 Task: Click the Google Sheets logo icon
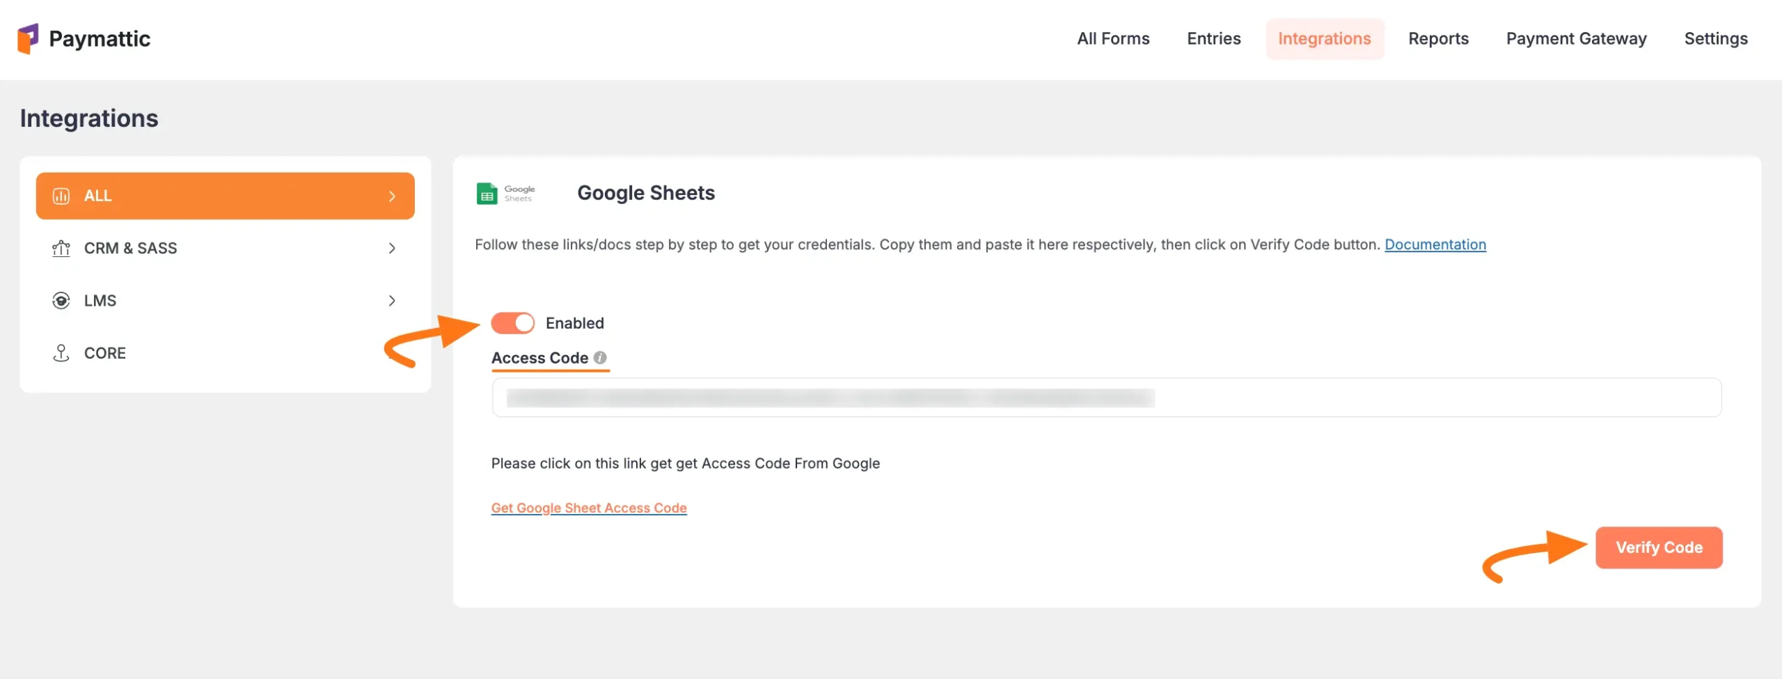487,194
